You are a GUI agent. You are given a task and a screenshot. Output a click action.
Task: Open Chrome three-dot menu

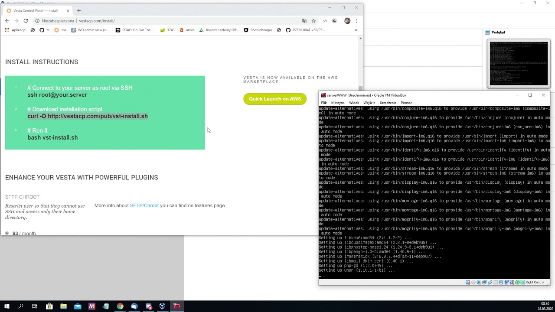(x=356, y=21)
